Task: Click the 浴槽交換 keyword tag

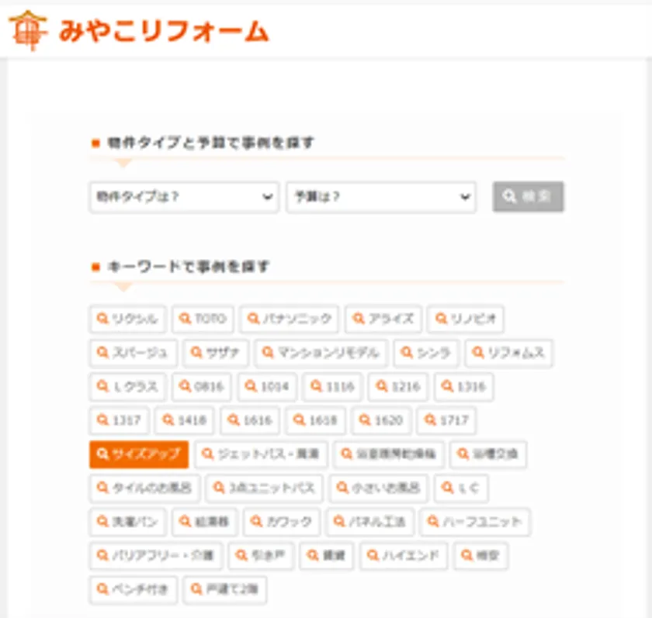Action: tap(488, 454)
